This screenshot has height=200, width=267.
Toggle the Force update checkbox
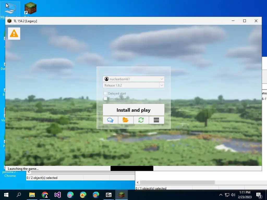105,98
